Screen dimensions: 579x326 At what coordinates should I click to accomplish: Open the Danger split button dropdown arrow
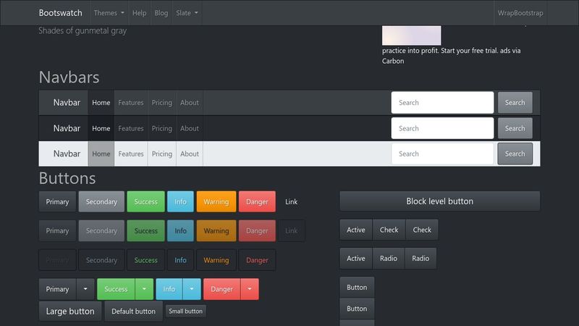coord(250,289)
